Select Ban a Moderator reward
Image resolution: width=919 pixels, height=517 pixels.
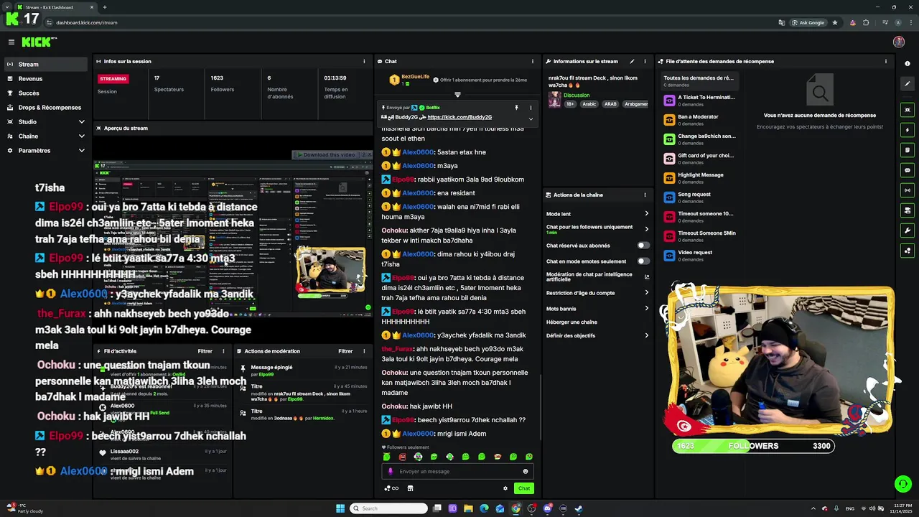(x=699, y=119)
